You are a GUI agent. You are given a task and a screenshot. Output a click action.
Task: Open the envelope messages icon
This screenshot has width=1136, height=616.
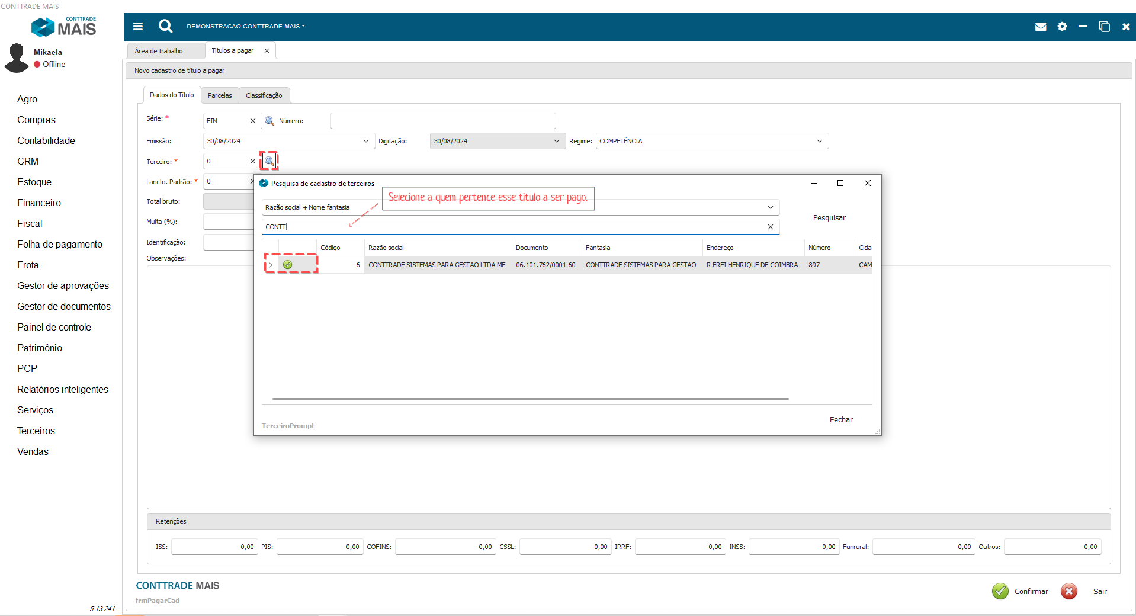[x=1040, y=27]
